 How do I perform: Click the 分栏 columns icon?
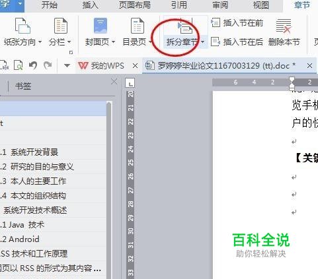point(61,26)
